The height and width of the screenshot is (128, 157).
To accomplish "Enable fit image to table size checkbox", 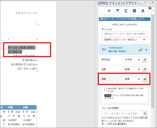I will [x=105, y=89].
